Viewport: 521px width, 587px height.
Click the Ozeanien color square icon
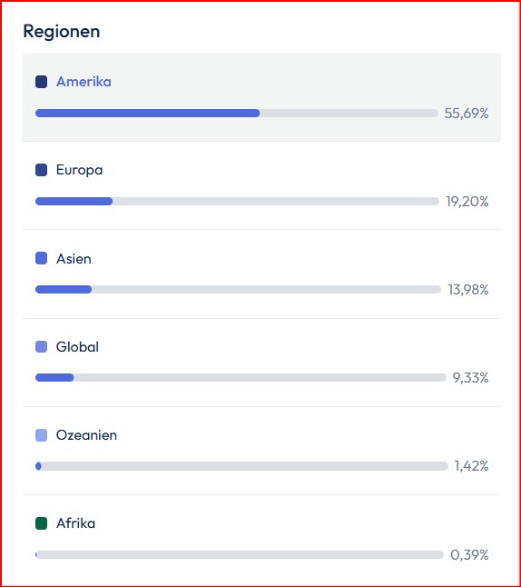click(41, 435)
